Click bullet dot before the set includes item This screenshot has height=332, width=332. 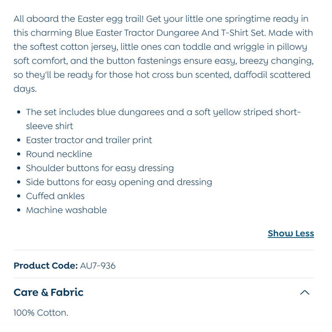(18, 112)
